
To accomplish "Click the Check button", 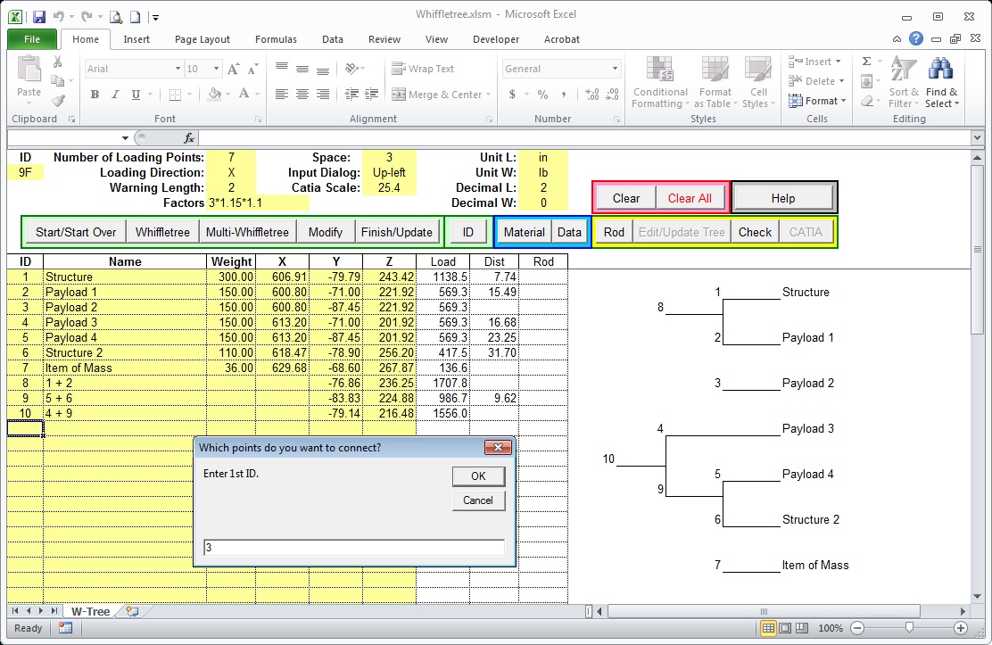I will point(756,232).
